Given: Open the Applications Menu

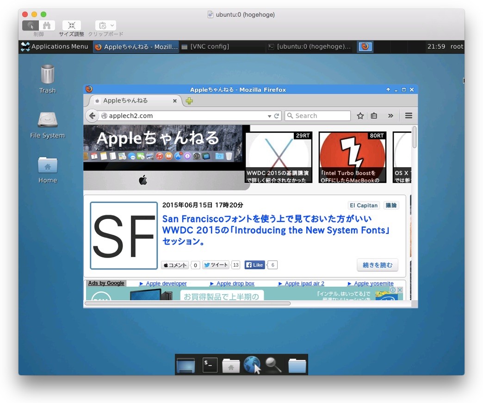Looking at the screenshot, I should (55, 47).
